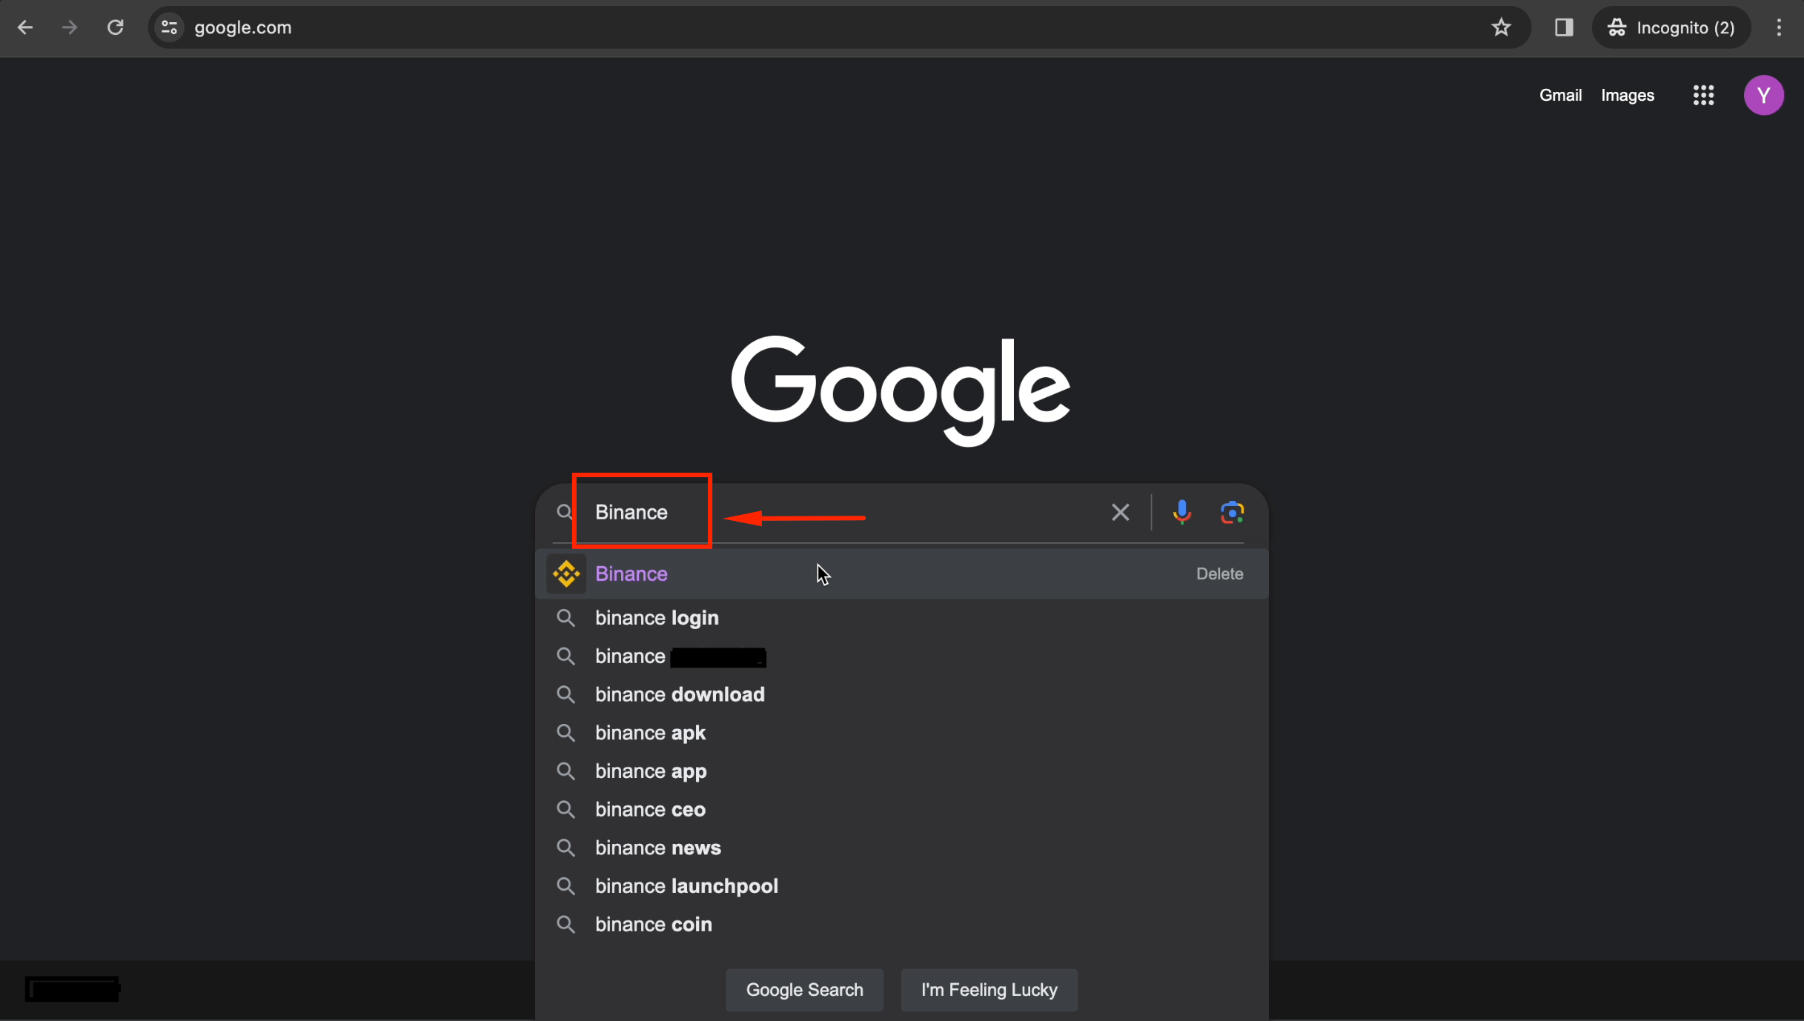Click the Y profile avatar
The height and width of the screenshot is (1021, 1804).
(x=1763, y=95)
